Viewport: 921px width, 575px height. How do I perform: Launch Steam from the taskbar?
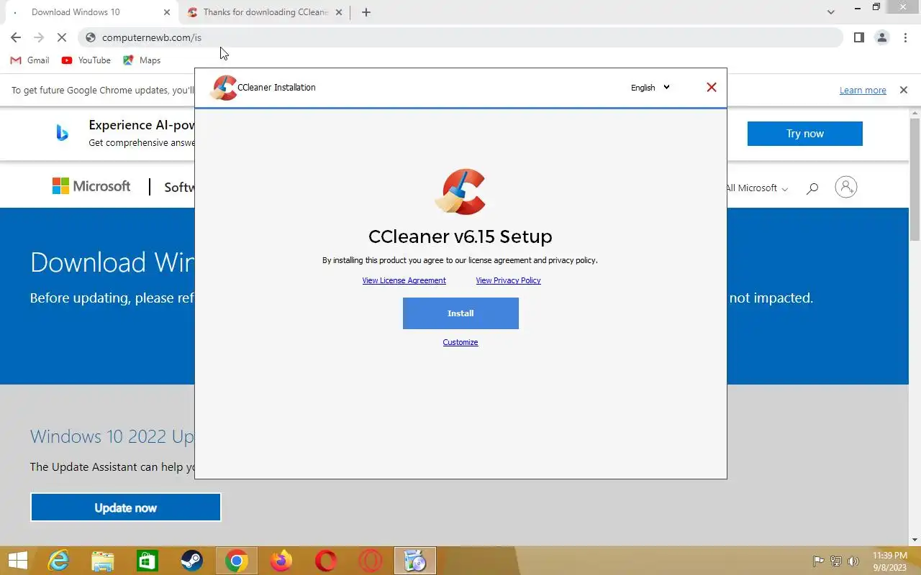point(191,561)
